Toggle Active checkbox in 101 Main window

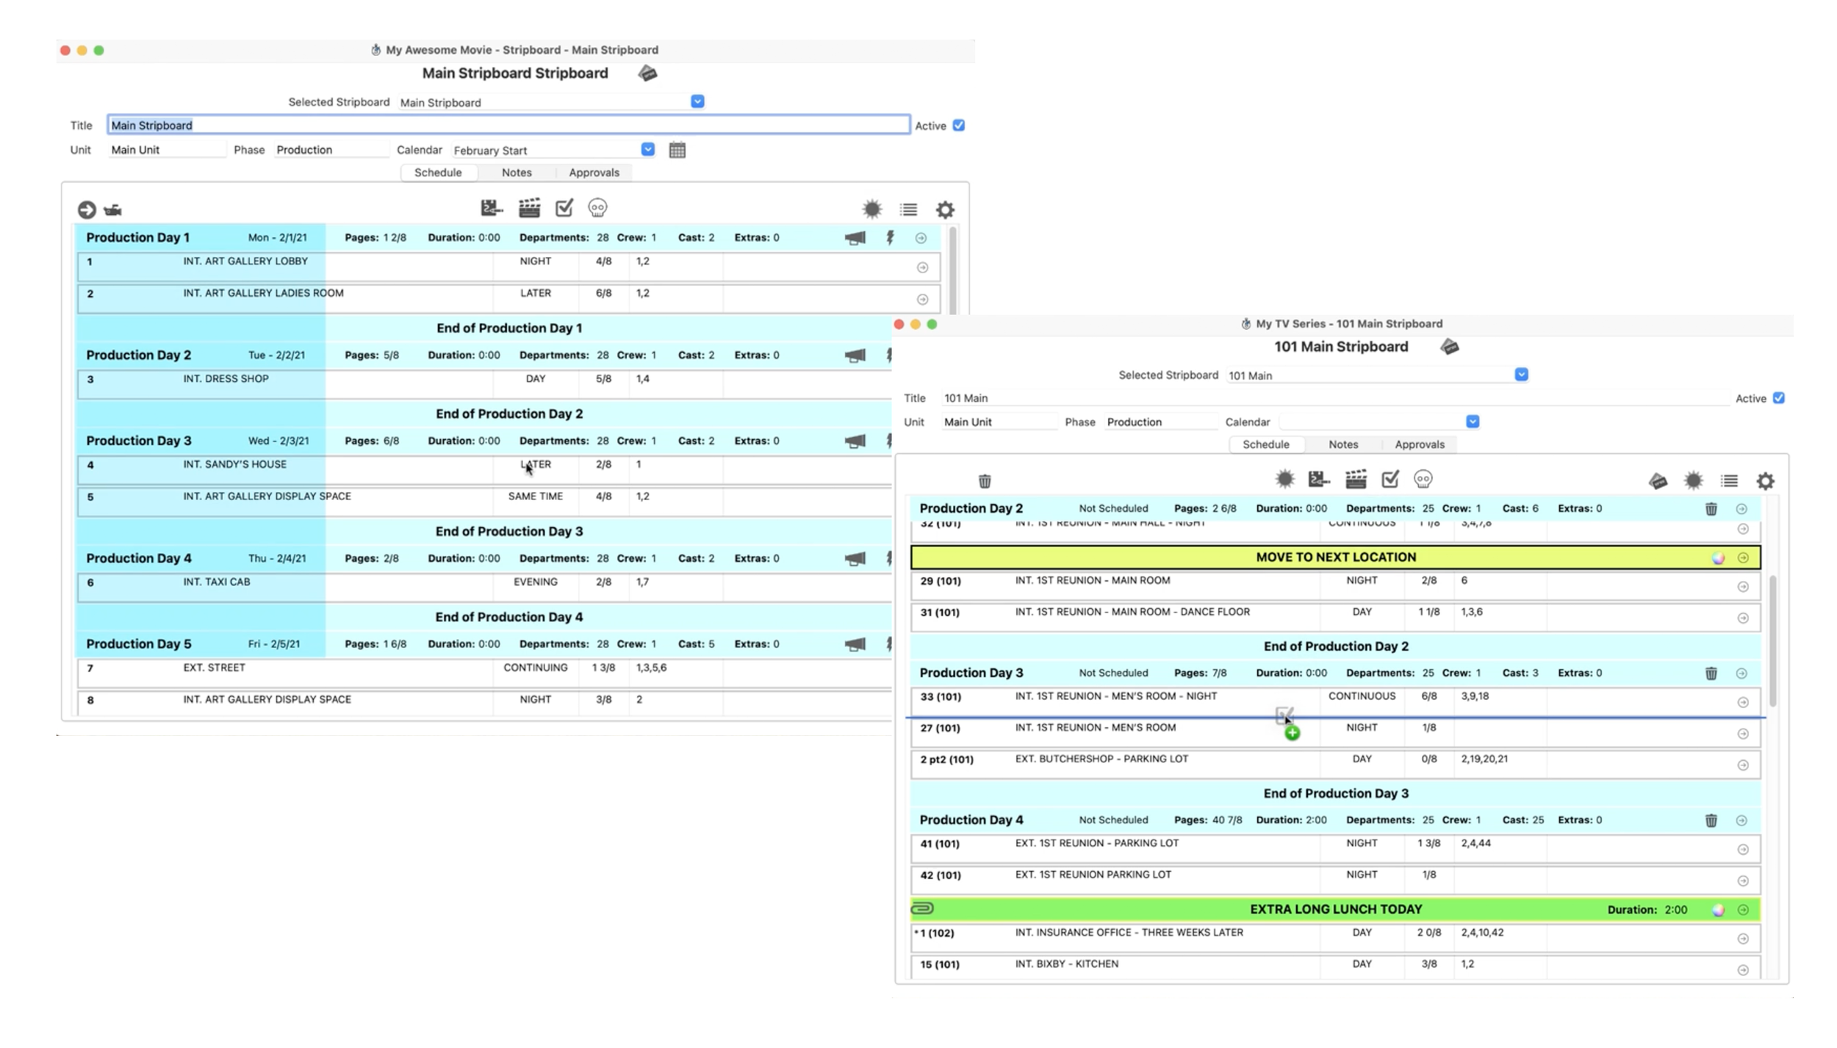(x=1778, y=398)
